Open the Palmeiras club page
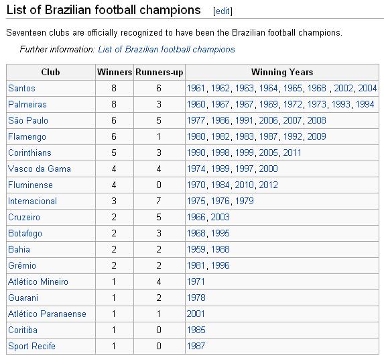Image resolution: width=384 pixels, height=362 pixels. pyautogui.click(x=27, y=104)
